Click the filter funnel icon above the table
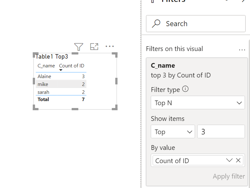The width and height of the screenshot is (250, 188). pyautogui.click(x=79, y=47)
